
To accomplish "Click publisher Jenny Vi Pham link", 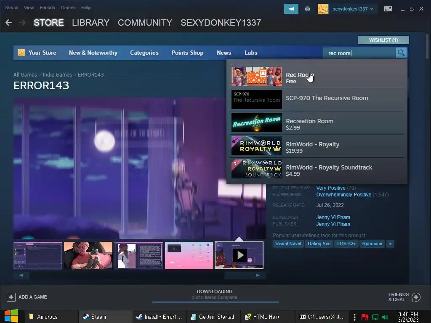I will pos(333,224).
